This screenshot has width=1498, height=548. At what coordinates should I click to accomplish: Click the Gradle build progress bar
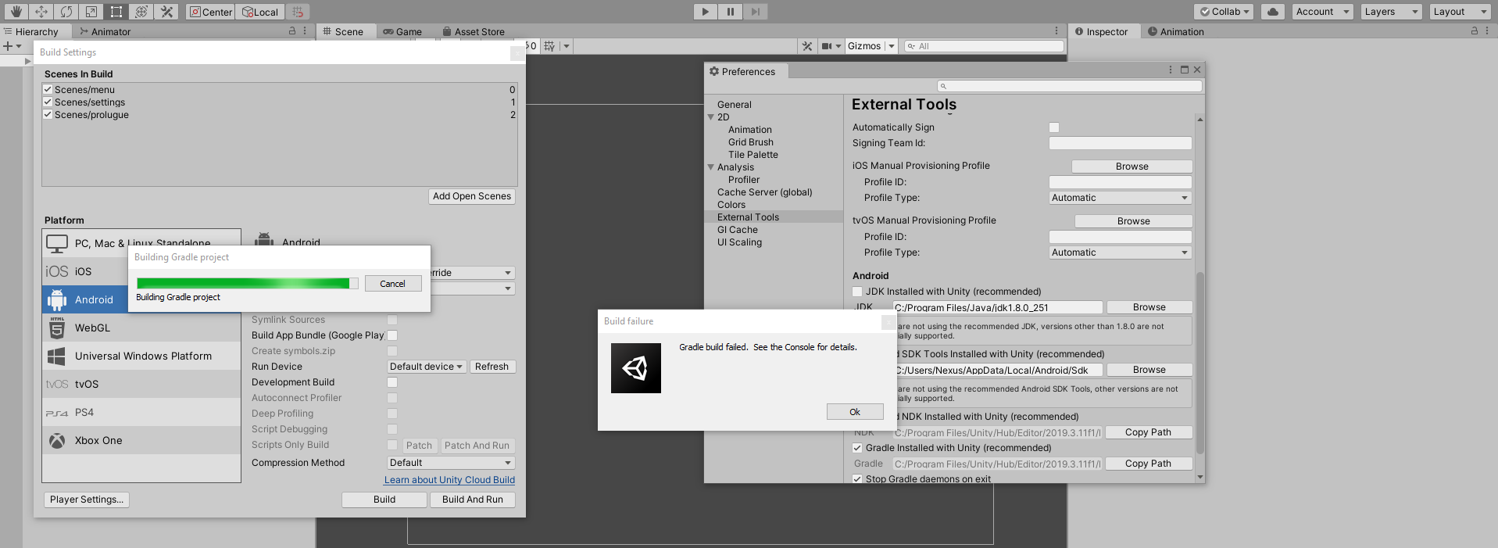[x=248, y=283]
